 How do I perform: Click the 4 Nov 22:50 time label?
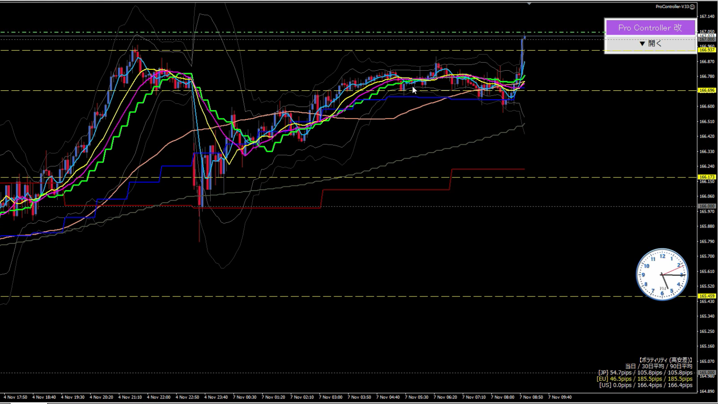click(x=187, y=397)
